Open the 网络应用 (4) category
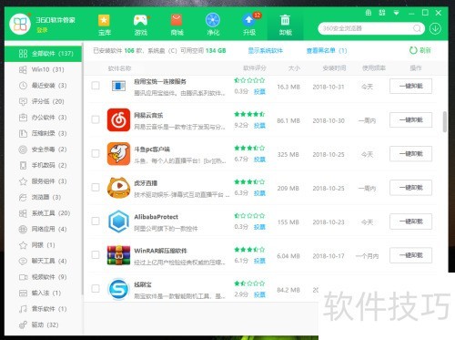Image resolution: width=455 pixels, height=340 pixels. [43, 229]
